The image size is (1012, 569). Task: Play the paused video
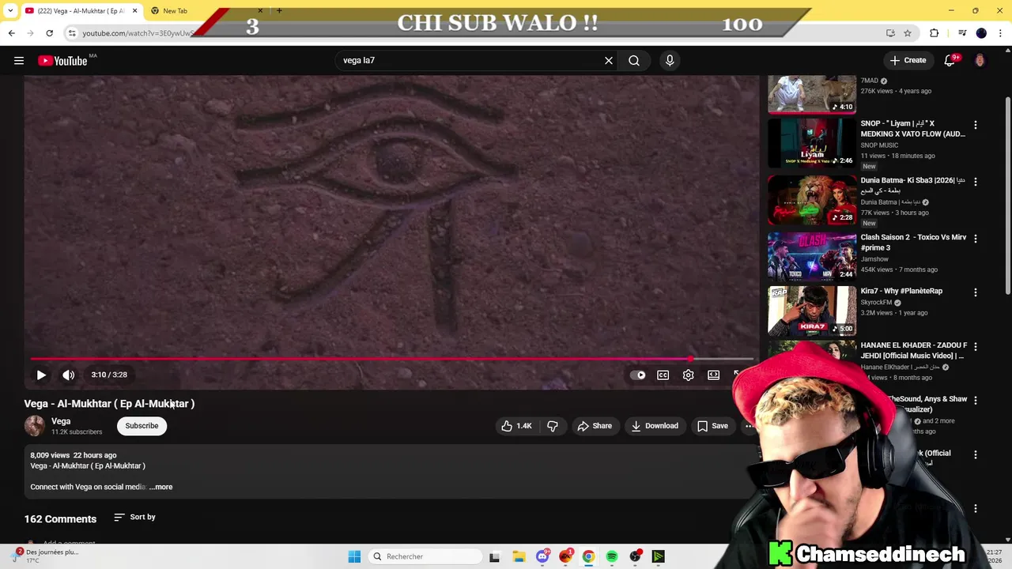pyautogui.click(x=41, y=375)
